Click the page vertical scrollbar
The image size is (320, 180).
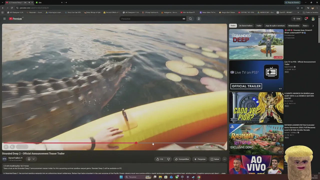click(x=319, y=30)
